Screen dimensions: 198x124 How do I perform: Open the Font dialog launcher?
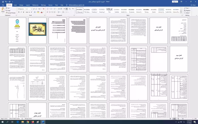click(x=45, y=15)
